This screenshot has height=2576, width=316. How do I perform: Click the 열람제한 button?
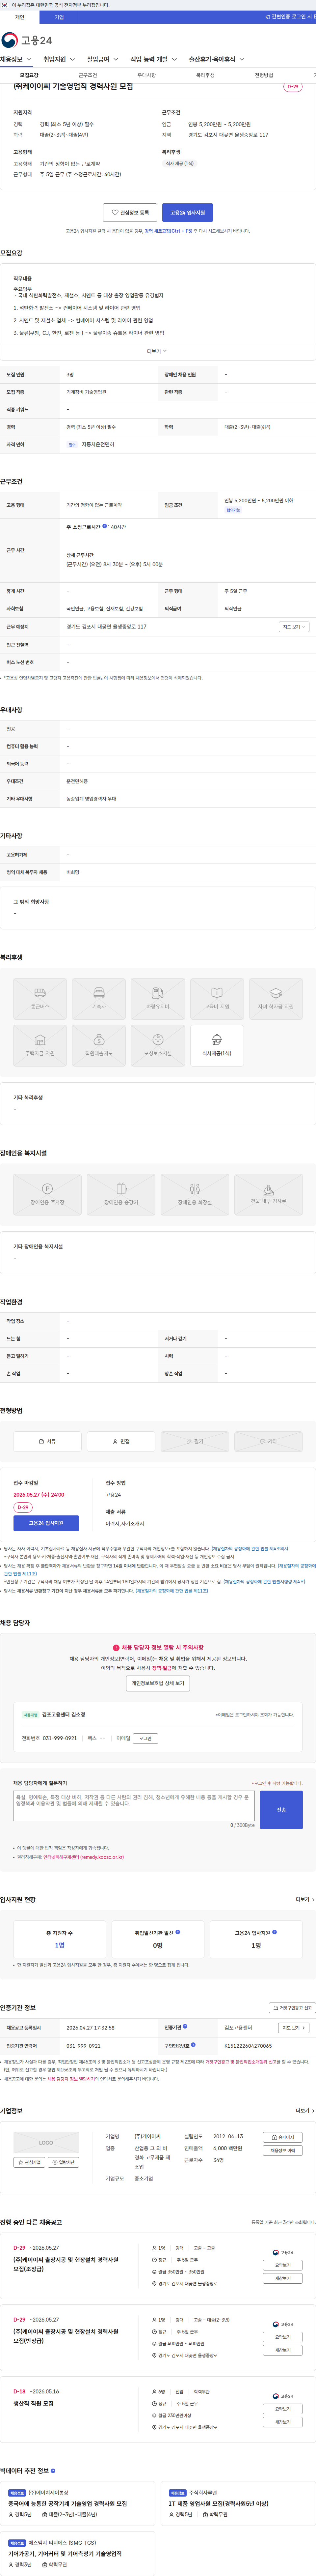tap(63, 2162)
